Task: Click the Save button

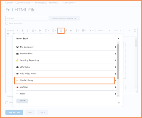Action: (30, 112)
